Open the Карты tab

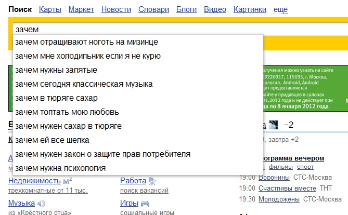(50, 9)
